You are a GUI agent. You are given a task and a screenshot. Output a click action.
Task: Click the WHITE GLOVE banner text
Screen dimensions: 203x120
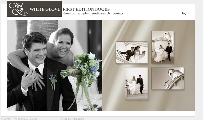point(45,9)
